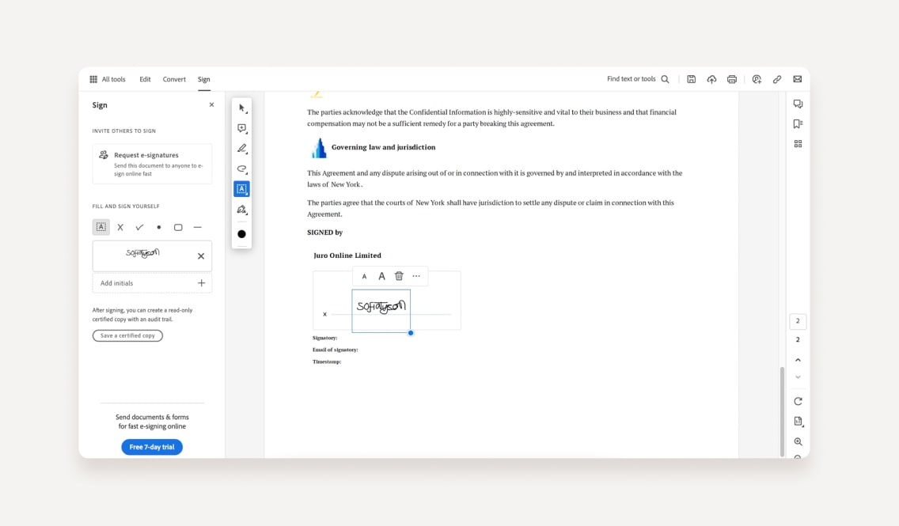The width and height of the screenshot is (899, 526).
Task: Select the highlighted add text tool in toolbar
Action: tap(242, 189)
